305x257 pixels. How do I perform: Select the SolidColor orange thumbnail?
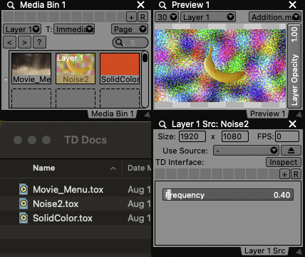120,69
